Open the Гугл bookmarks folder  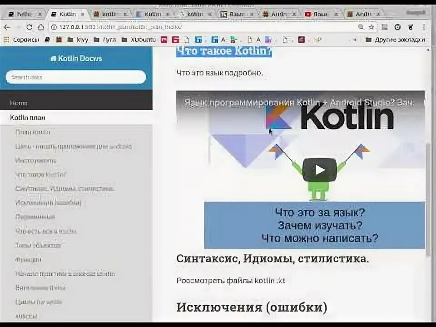[105, 40]
